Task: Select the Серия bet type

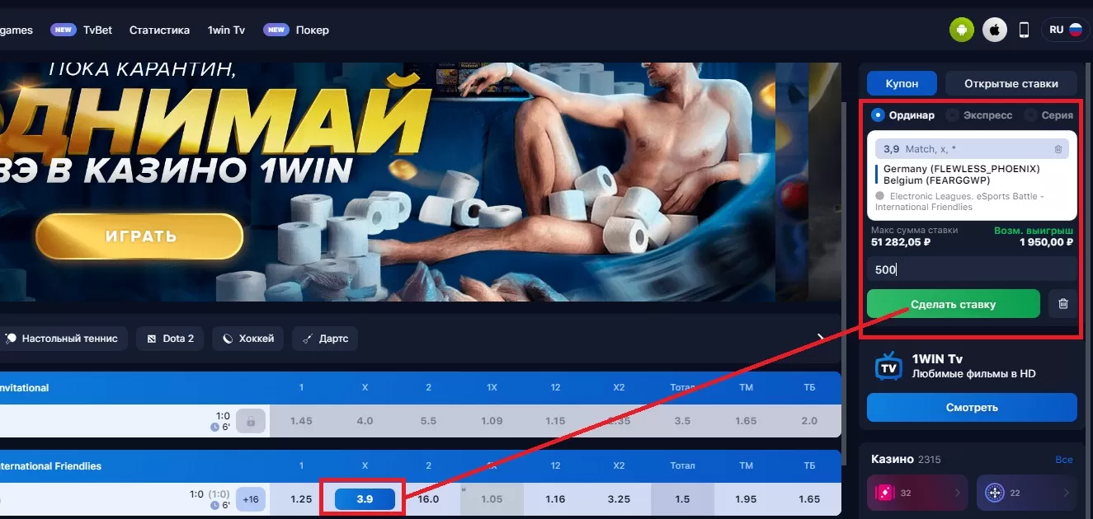Action: click(1048, 115)
